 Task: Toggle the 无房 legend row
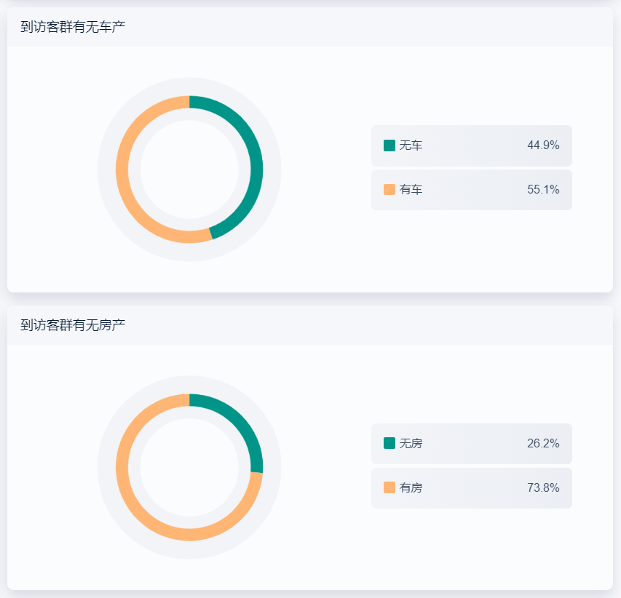click(x=471, y=444)
